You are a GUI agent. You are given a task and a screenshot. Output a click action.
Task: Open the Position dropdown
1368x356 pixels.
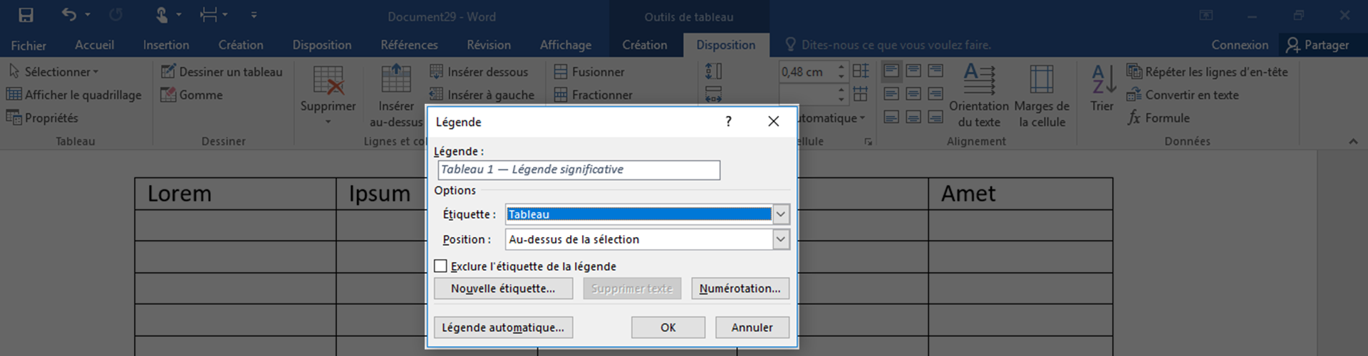pyautogui.click(x=781, y=239)
